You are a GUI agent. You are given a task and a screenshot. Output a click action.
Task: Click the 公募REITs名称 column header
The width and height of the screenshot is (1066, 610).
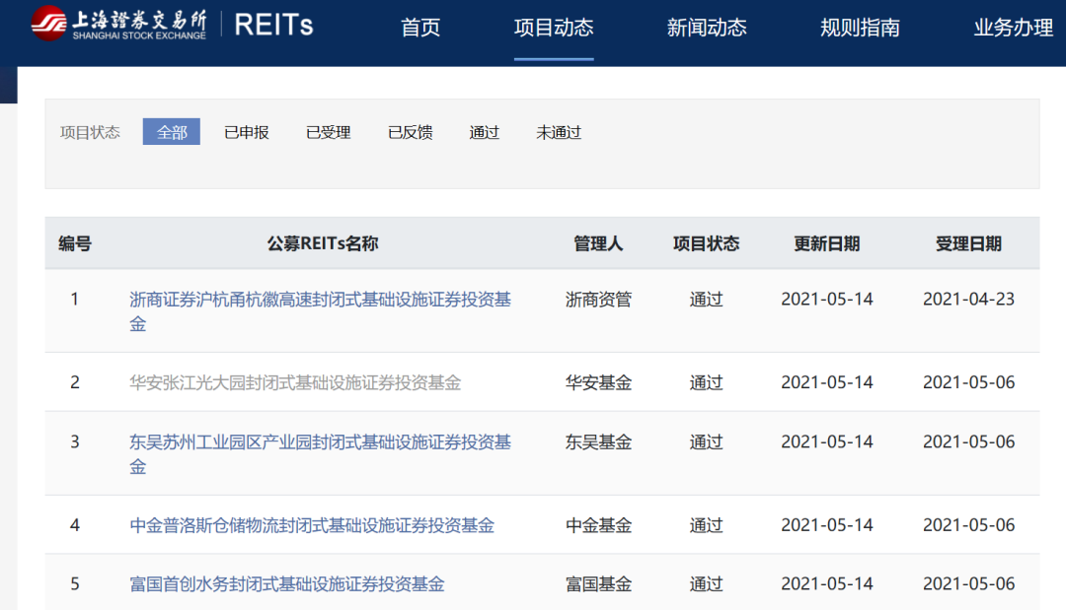tap(322, 243)
